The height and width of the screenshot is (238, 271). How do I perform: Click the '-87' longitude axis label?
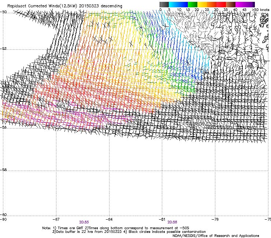[56, 219]
